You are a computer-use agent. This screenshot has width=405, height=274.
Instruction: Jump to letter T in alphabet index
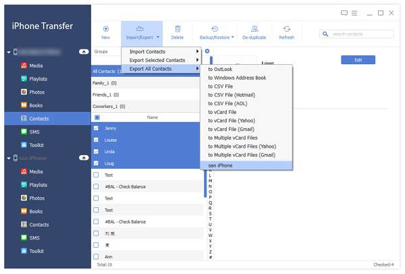(210, 219)
